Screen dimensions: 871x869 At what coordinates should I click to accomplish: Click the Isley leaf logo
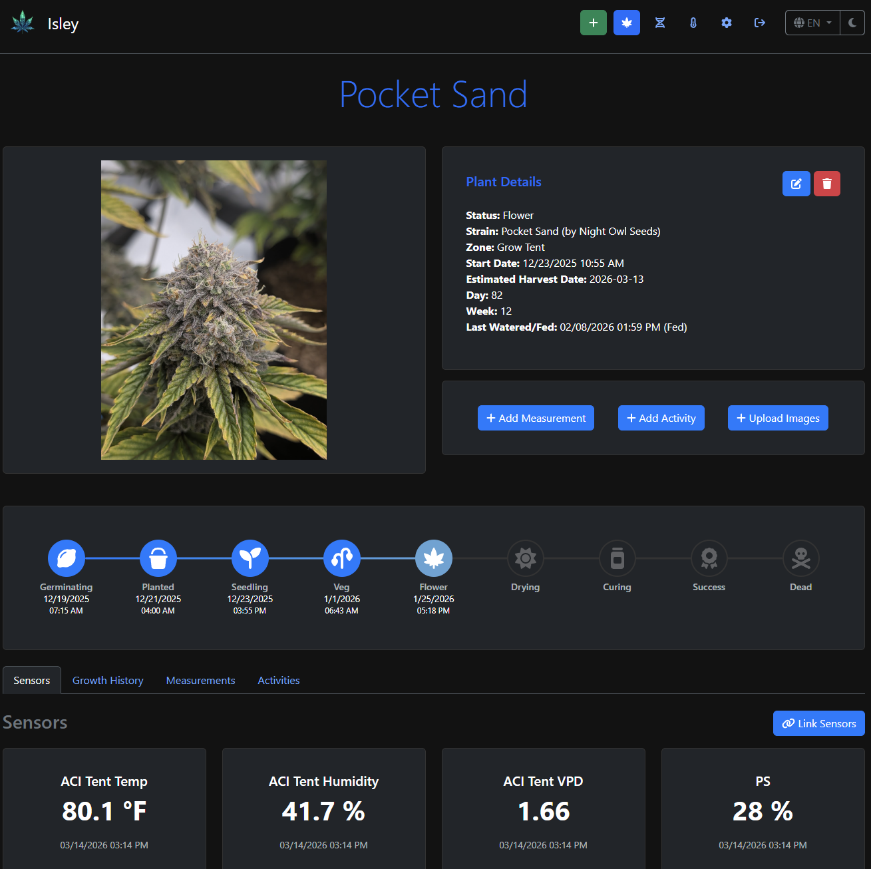(22, 22)
